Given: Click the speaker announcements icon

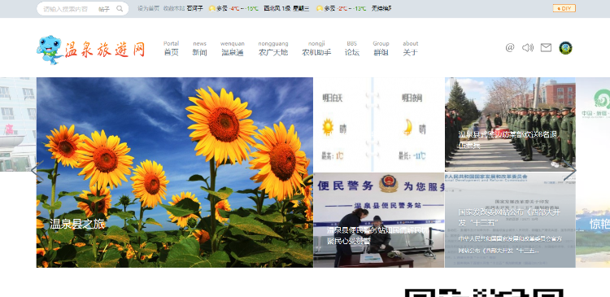Looking at the screenshot, I should pyautogui.click(x=528, y=47).
